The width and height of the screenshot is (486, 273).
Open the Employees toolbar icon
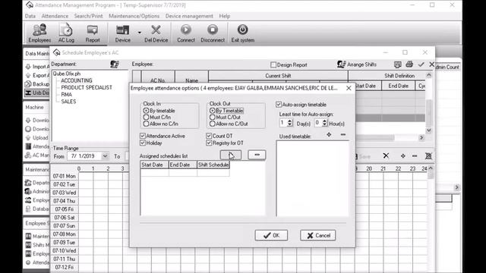click(39, 33)
